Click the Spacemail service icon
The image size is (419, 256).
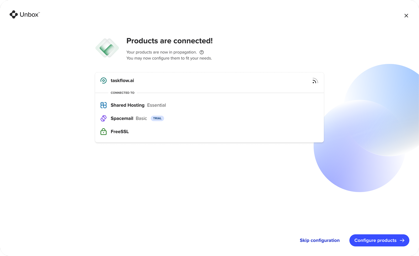[104, 118]
